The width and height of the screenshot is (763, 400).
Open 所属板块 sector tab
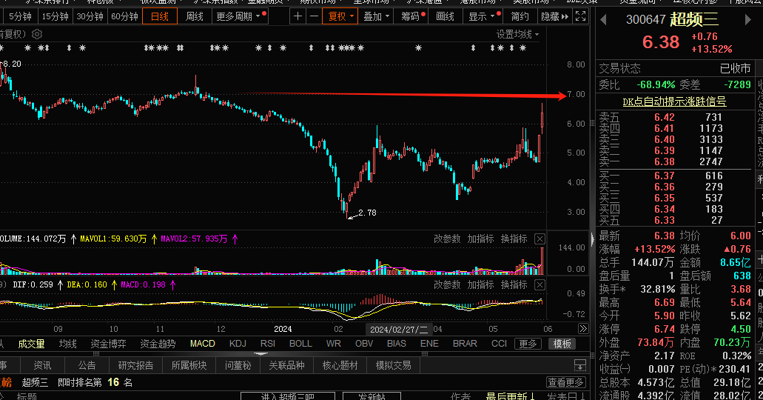[189, 365]
